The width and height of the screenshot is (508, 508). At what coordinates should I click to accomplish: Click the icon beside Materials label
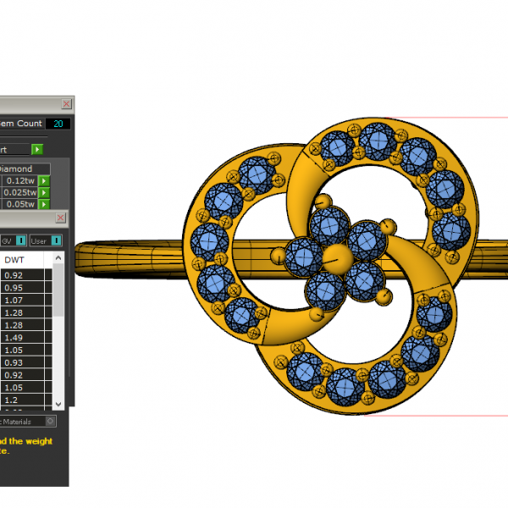pyautogui.click(x=51, y=421)
